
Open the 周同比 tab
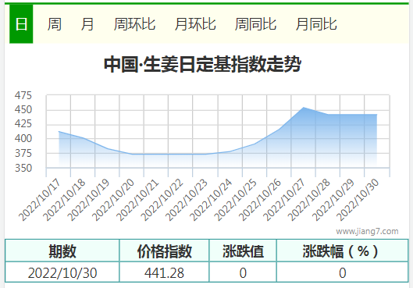click(255, 24)
